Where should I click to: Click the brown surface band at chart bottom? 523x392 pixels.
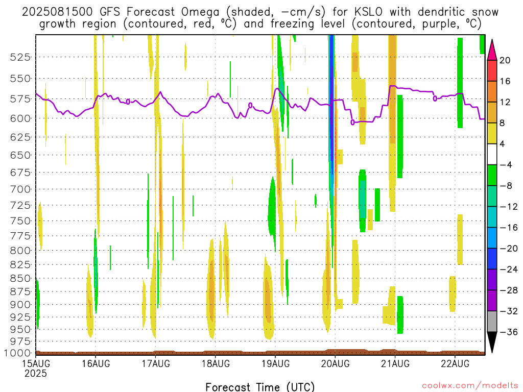coord(260,353)
